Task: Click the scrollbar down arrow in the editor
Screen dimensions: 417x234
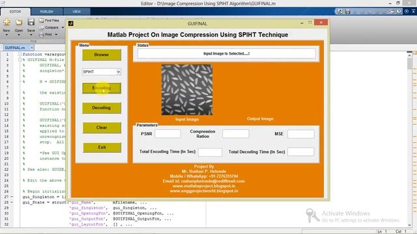Action: (410, 225)
